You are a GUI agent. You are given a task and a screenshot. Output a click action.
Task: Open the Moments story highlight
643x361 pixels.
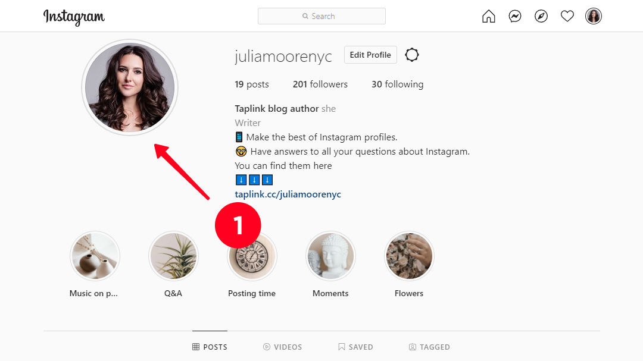[x=330, y=256]
